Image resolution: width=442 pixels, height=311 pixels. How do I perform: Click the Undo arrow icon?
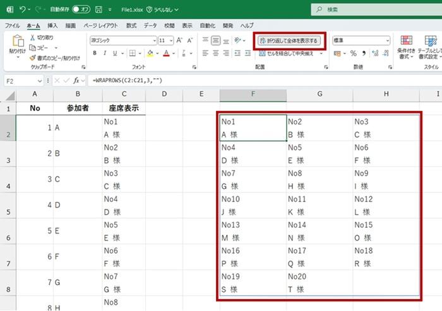tap(23, 9)
